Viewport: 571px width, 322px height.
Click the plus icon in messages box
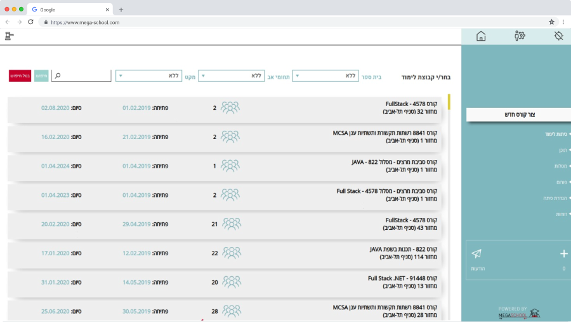tap(564, 253)
